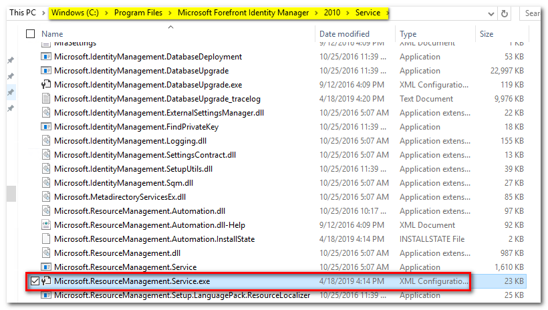Click the ResourceManagement.Service application icon
The image size is (548, 310).
pos(46,267)
